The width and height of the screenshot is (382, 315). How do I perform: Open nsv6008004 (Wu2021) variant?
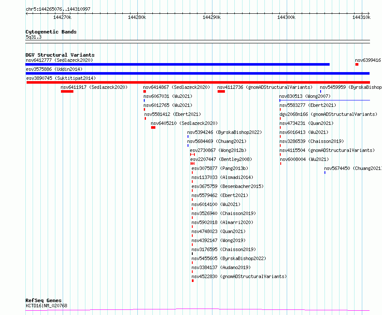(x=304, y=159)
